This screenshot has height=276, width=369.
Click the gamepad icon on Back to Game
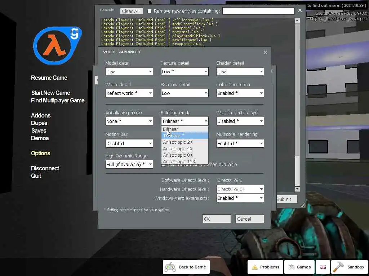(170, 267)
